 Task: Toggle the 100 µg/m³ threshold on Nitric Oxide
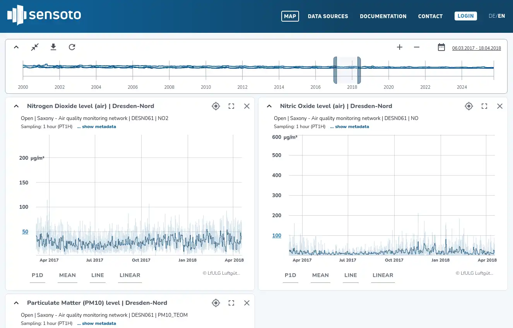point(277,235)
